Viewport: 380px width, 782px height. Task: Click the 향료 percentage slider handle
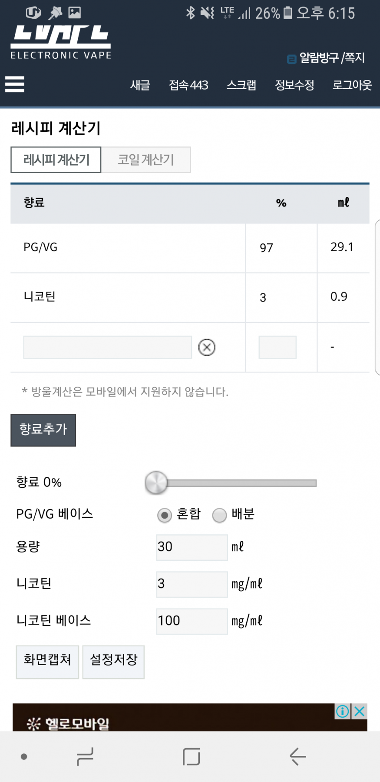click(x=156, y=483)
